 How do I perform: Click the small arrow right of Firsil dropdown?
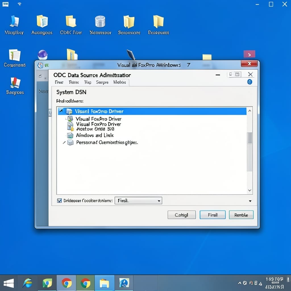pyautogui.click(x=250, y=201)
